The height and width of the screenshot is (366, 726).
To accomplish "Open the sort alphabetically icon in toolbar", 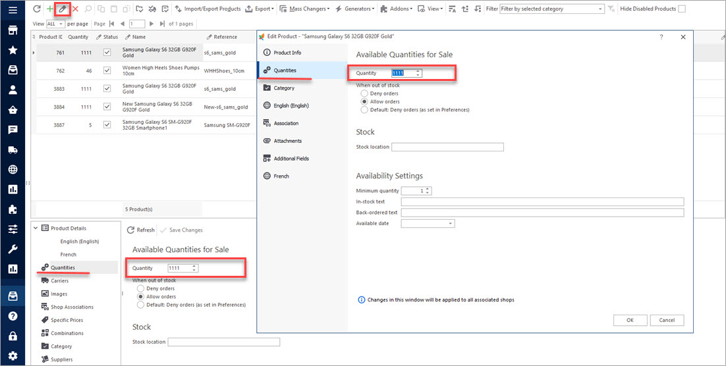I will point(453,9).
